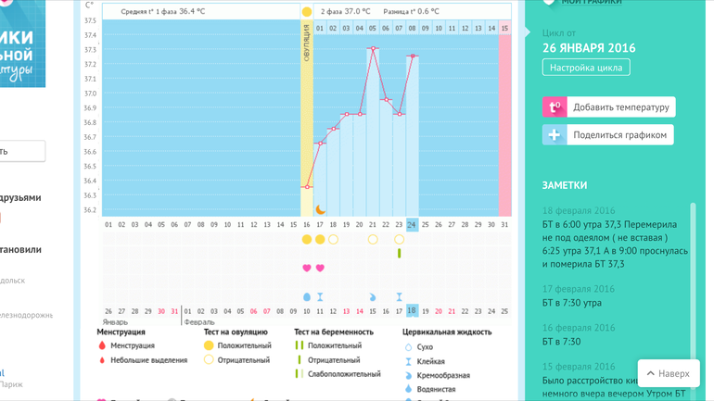Open Настройка цикла cycle settings
This screenshot has height=401, width=714.
point(586,68)
